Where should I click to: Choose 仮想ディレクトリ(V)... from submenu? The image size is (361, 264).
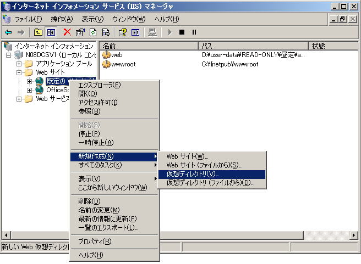pyautogui.click(x=212, y=174)
